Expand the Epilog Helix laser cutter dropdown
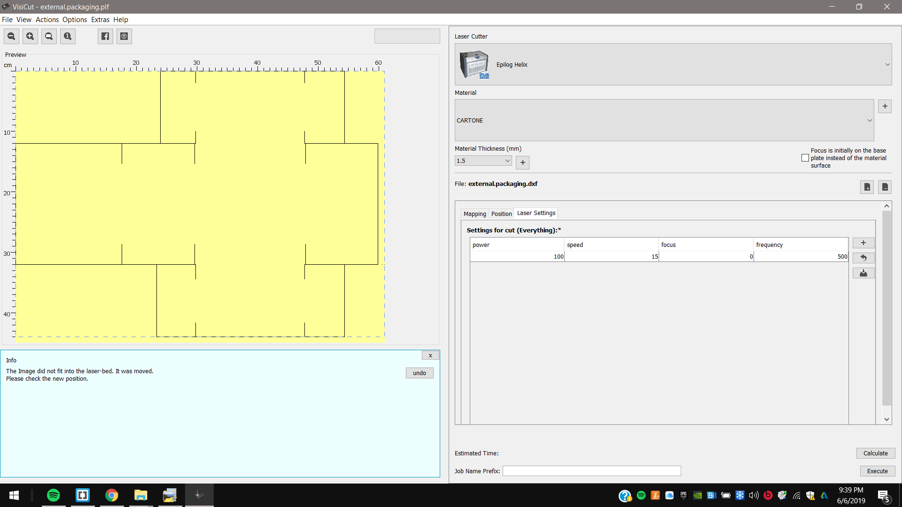Viewport: 902px width, 507px height. click(x=887, y=65)
